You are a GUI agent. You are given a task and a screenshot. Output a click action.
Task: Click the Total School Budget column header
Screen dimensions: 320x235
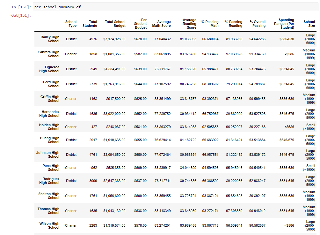(x=115, y=24)
